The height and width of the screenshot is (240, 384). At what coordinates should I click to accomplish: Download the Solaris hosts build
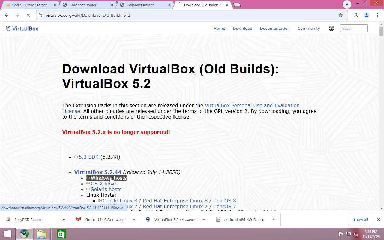click(104, 189)
